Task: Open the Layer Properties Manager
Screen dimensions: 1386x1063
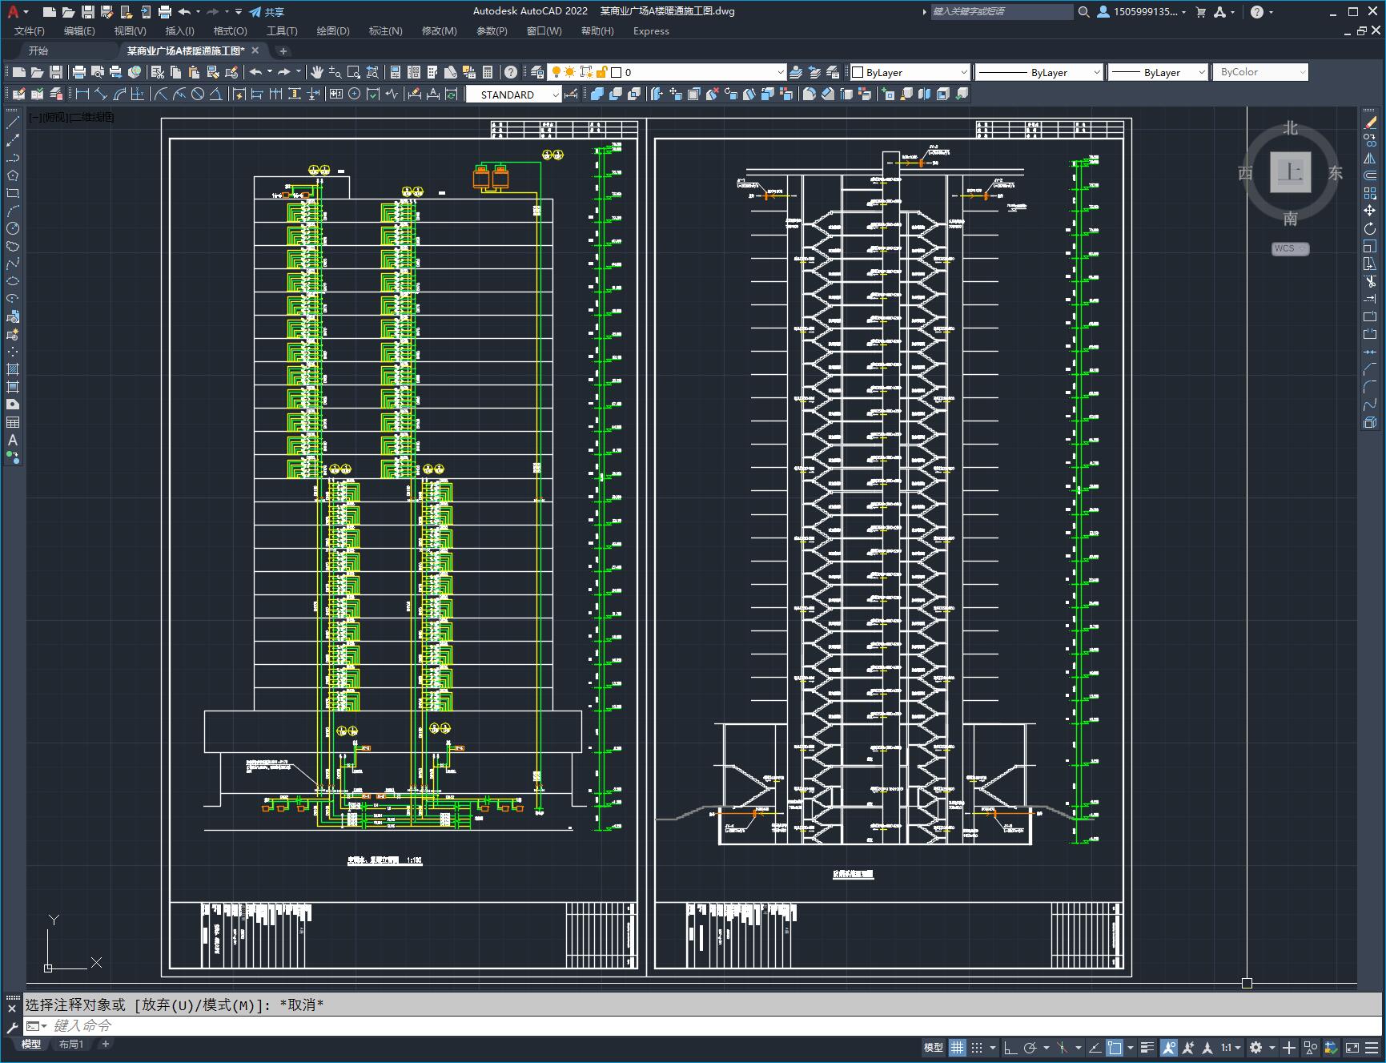Action: click(537, 72)
